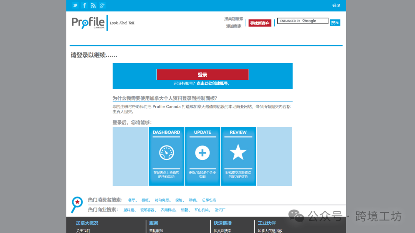The width and height of the screenshot is (415, 233).
Task: Click inside the Google search box
Action: tap(302, 21)
